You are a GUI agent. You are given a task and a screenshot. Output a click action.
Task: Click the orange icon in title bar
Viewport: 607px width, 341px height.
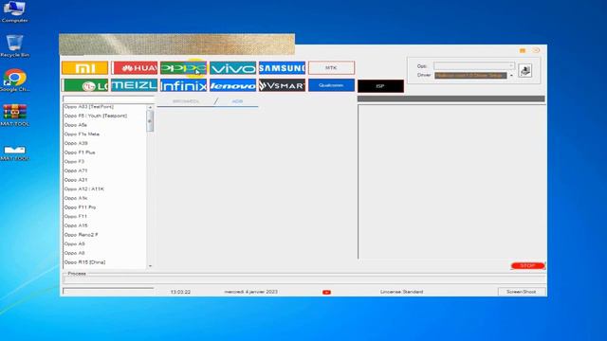(523, 50)
